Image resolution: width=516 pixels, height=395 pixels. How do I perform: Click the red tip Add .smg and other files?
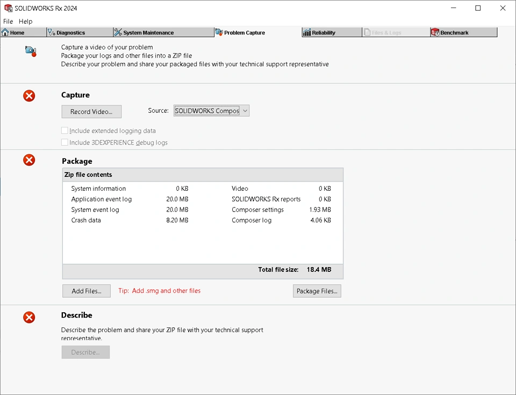(159, 291)
